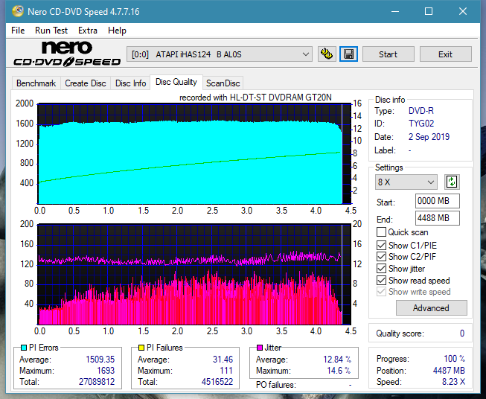This screenshot has width=486, height=399.
Task: Click the Progress value 100 %
Action: (455, 359)
